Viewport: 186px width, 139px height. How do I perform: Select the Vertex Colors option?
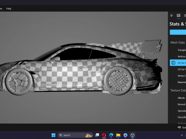click(182, 76)
